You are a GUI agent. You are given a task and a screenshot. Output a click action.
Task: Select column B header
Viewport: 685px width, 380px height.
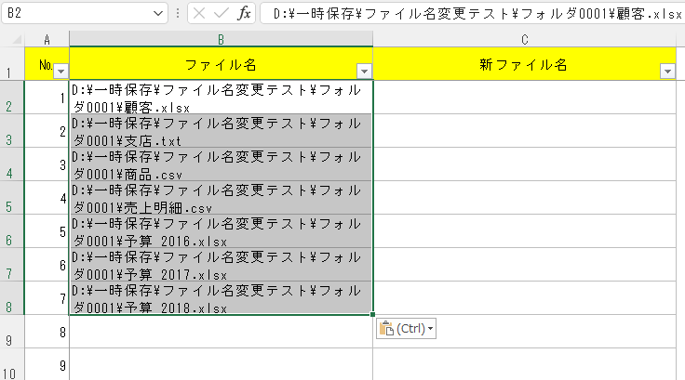222,40
